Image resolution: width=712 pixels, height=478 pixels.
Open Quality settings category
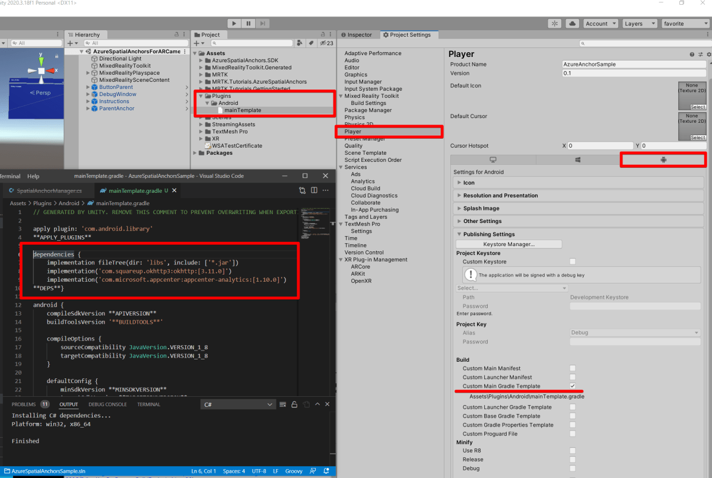pyautogui.click(x=353, y=146)
